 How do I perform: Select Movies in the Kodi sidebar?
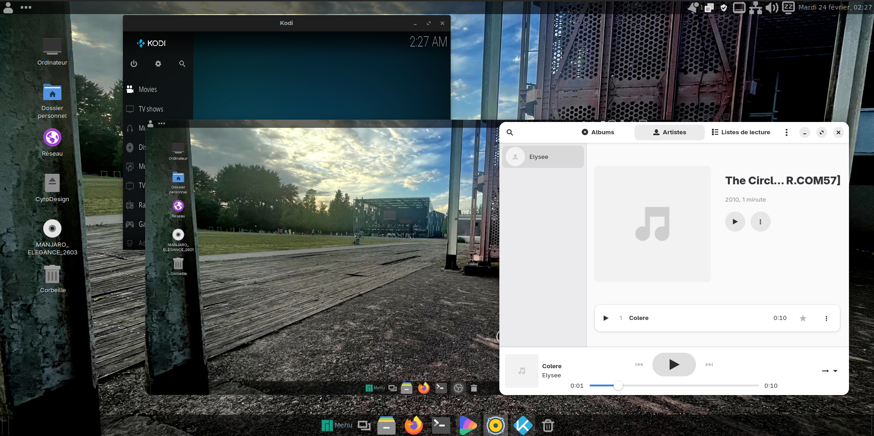pyautogui.click(x=147, y=90)
